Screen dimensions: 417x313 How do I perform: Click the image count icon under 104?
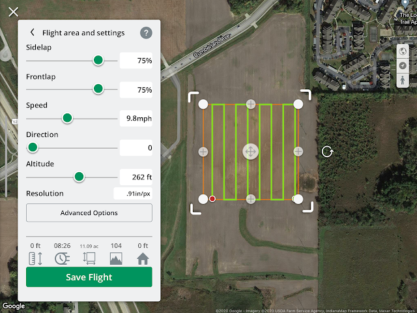click(x=116, y=258)
